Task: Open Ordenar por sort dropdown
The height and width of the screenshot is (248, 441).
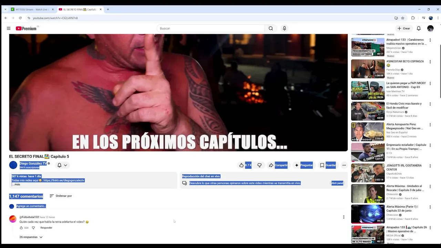Action: [x=61, y=196]
